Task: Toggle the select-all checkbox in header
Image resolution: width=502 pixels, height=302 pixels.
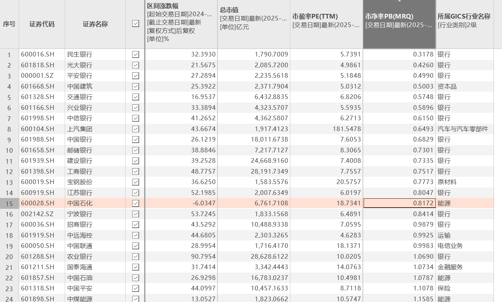Action: (x=135, y=24)
